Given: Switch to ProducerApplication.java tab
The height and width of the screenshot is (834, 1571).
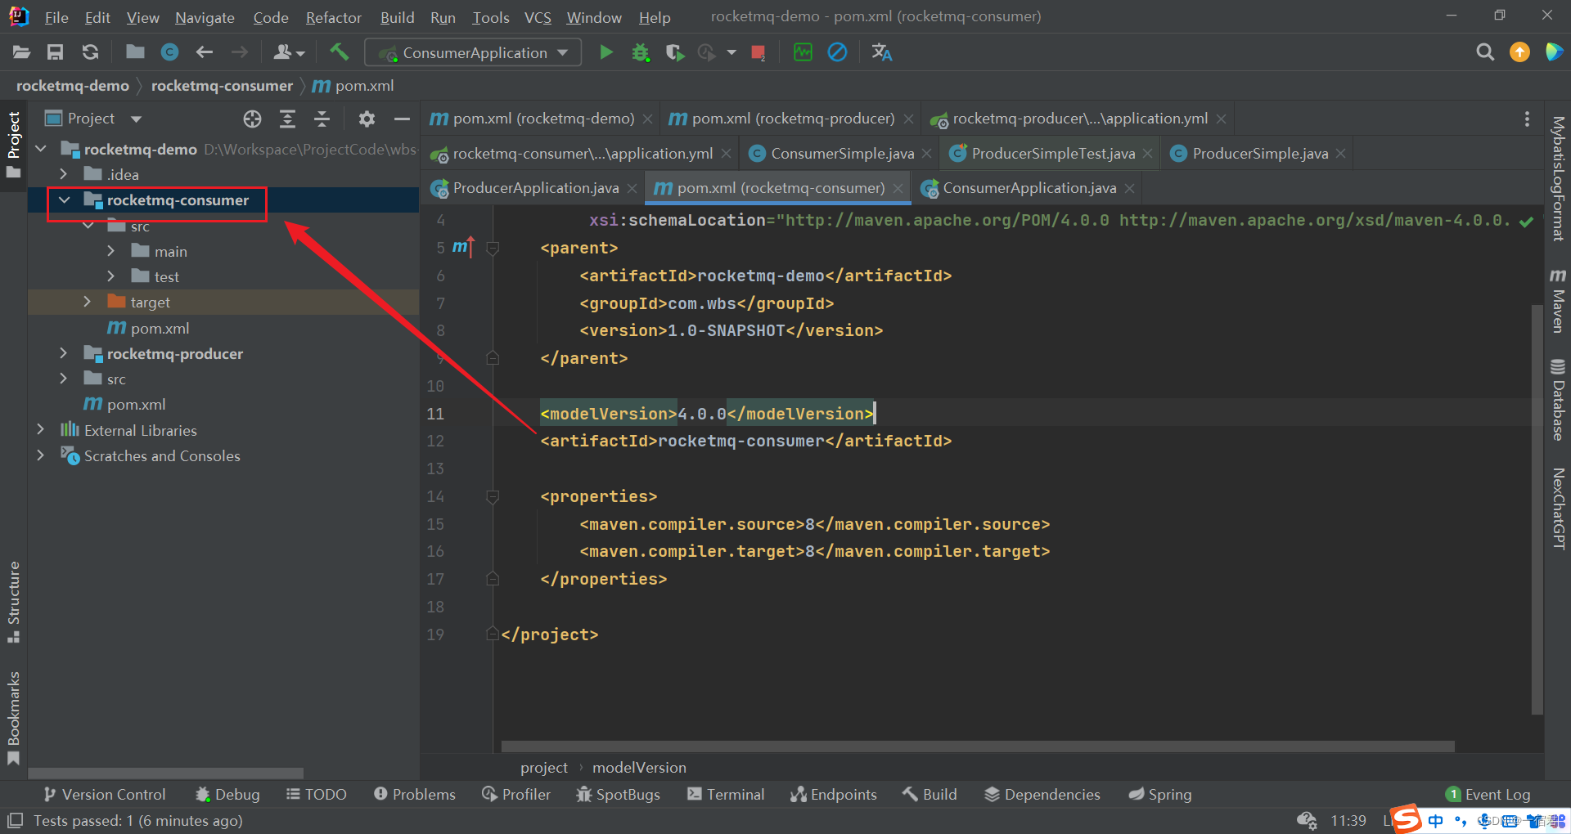Looking at the screenshot, I should (x=535, y=188).
